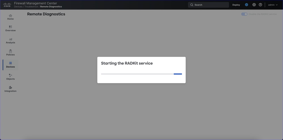
Task: Expand the admin user dropdown
Action: click(273, 5)
